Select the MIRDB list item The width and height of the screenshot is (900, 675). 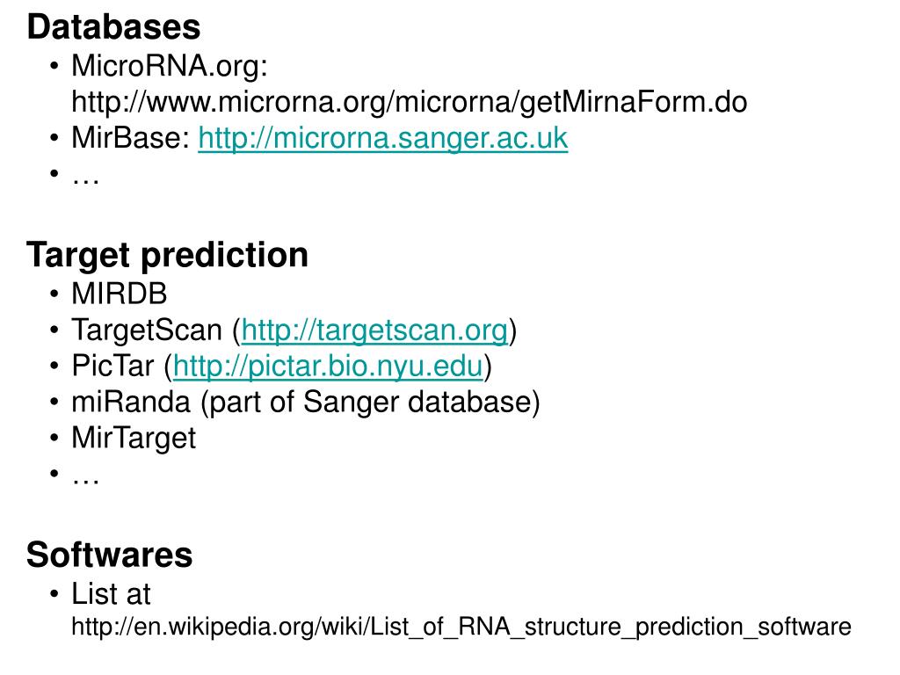(120, 294)
